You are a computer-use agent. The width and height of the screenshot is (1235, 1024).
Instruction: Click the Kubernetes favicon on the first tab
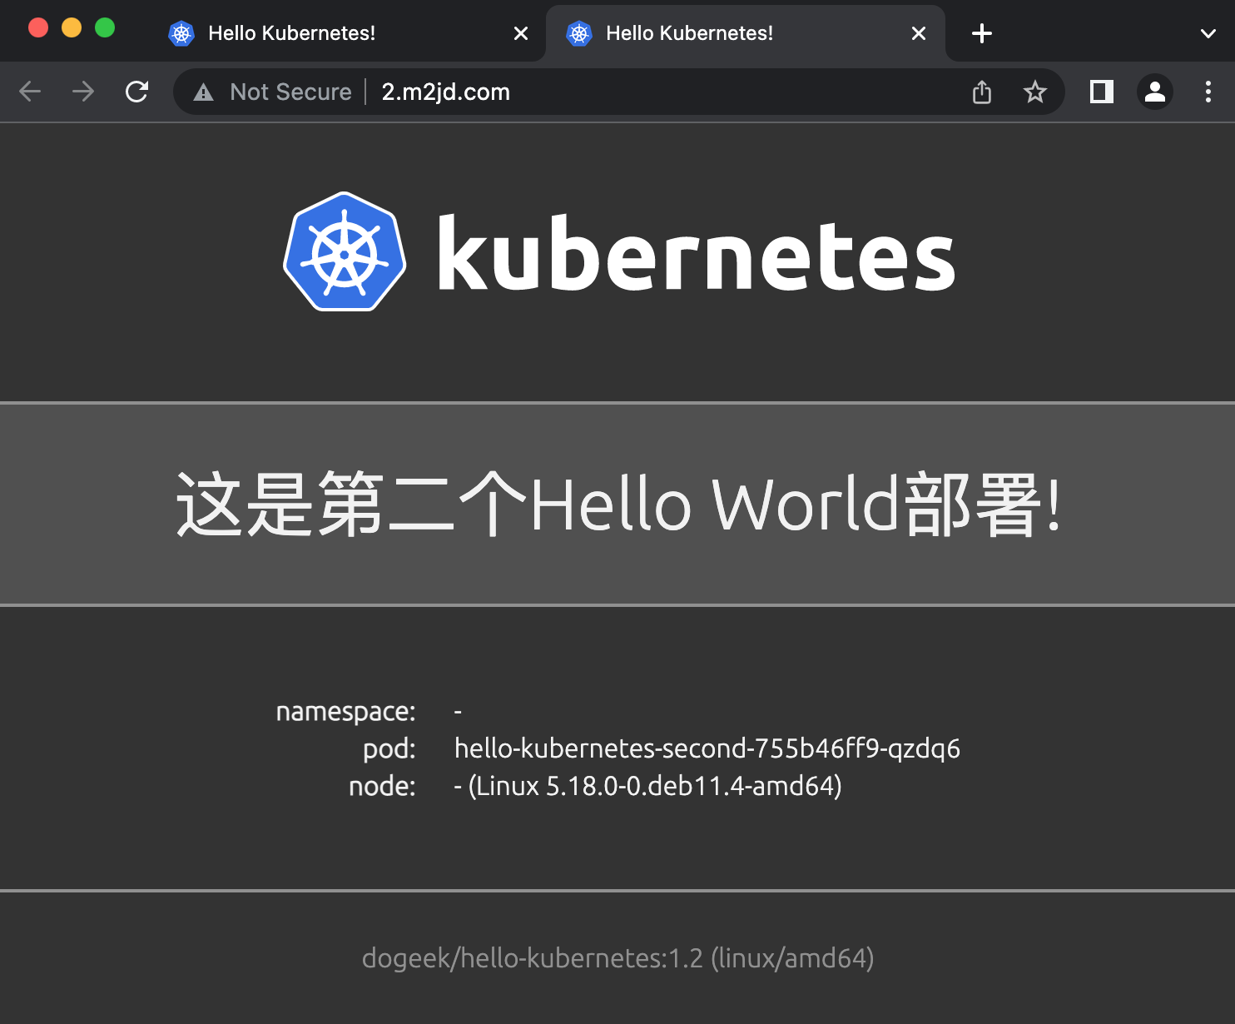(x=181, y=33)
